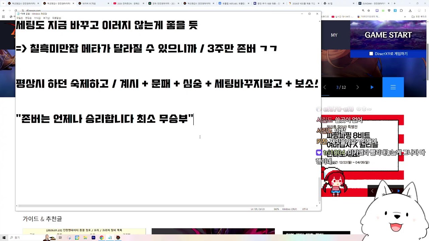Open File Explorer from the taskbar
Viewport: 429px width, 241px height.
(85, 238)
